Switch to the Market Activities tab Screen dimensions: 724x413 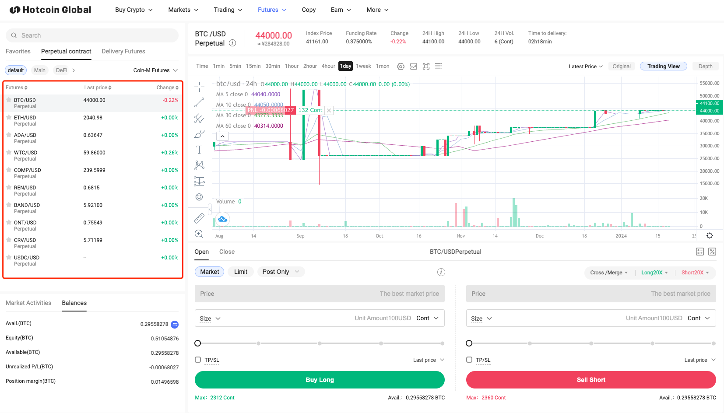coord(28,303)
